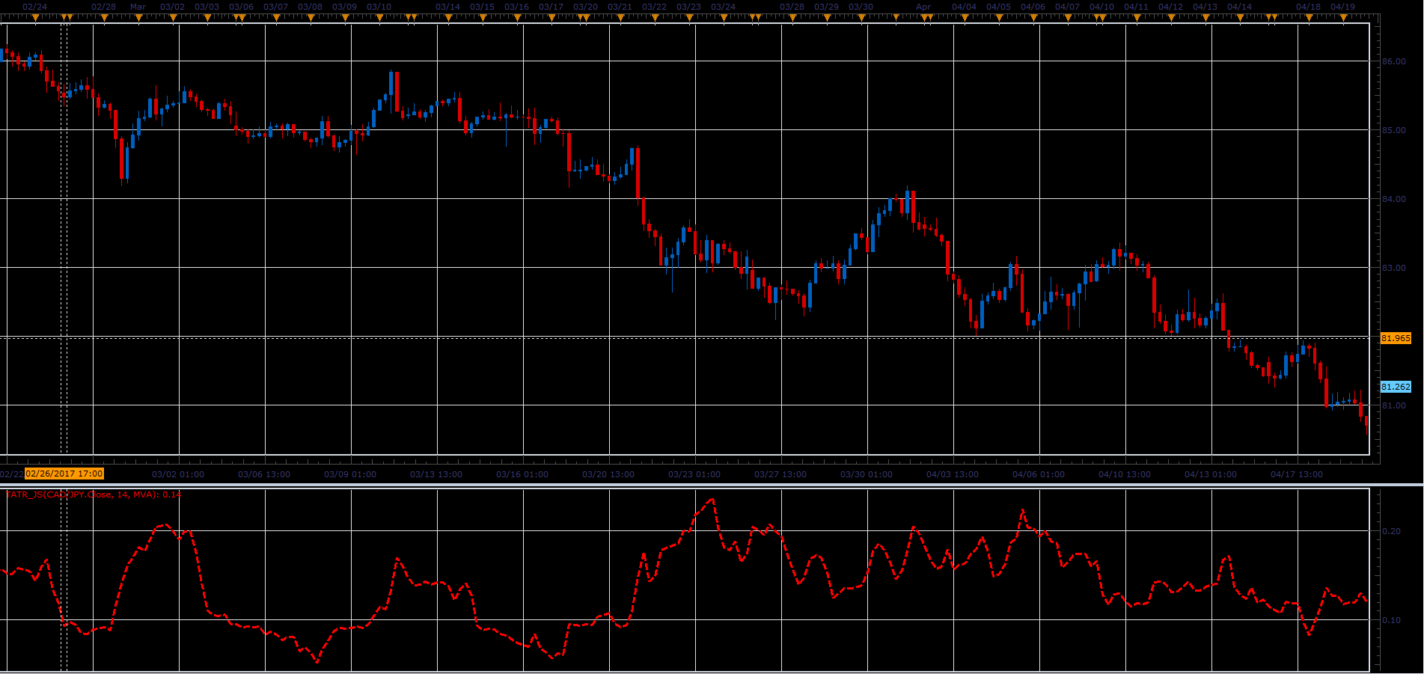
Task: Select the orange marker under 03/16
Action: coord(517,17)
